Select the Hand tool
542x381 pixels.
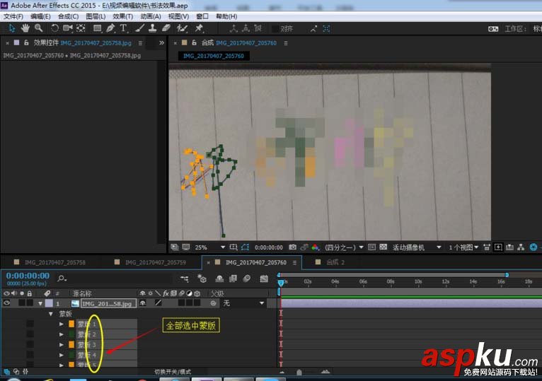[x=25, y=28]
